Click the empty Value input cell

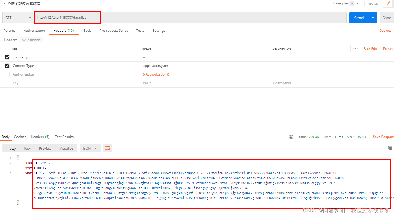(206, 83)
